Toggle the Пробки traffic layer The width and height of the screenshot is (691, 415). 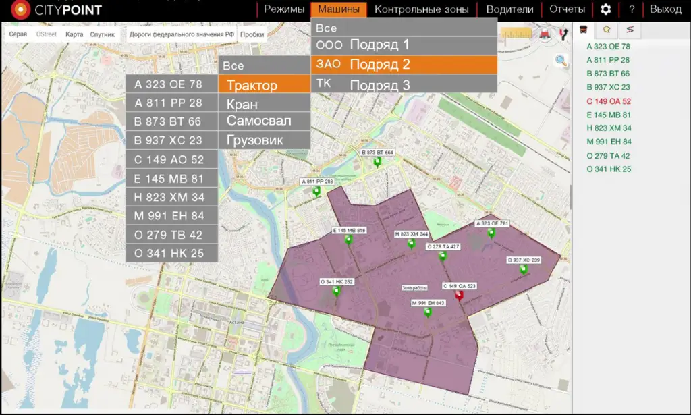252,34
